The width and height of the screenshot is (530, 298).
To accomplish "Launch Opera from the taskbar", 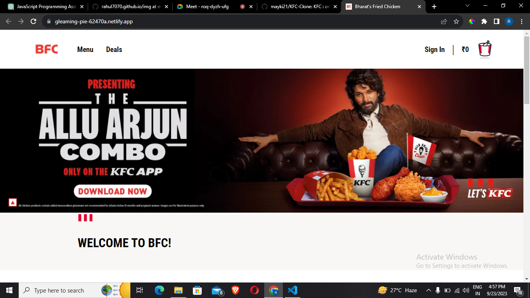I will click(x=255, y=290).
